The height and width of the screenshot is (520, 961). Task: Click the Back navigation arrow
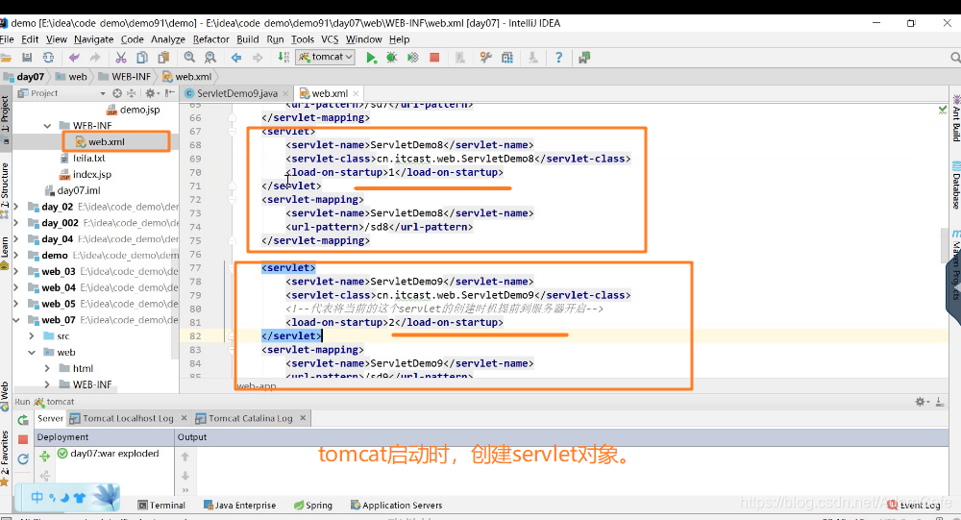236,57
